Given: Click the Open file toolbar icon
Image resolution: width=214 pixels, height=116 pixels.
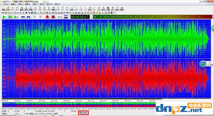Looking at the screenshot, I should coord(8,8).
